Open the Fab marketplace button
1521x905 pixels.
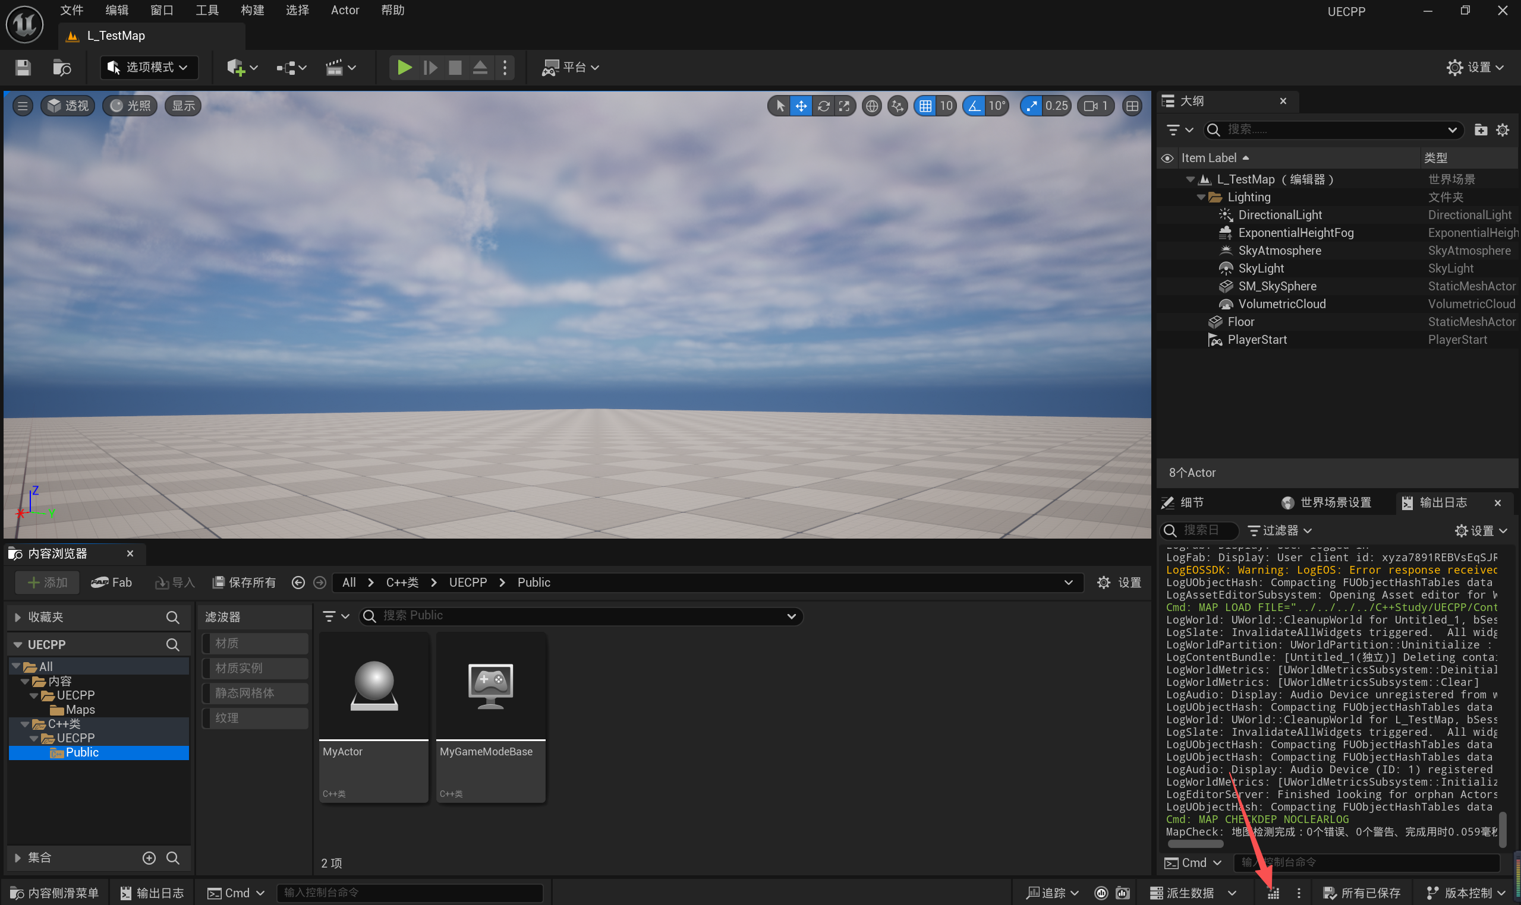pyautogui.click(x=112, y=583)
